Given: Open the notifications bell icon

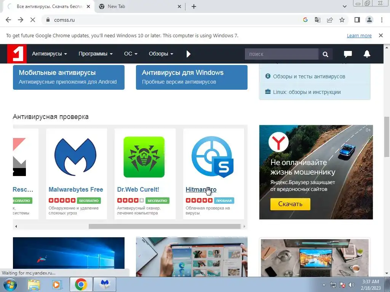Looking at the screenshot, I should (x=367, y=54).
